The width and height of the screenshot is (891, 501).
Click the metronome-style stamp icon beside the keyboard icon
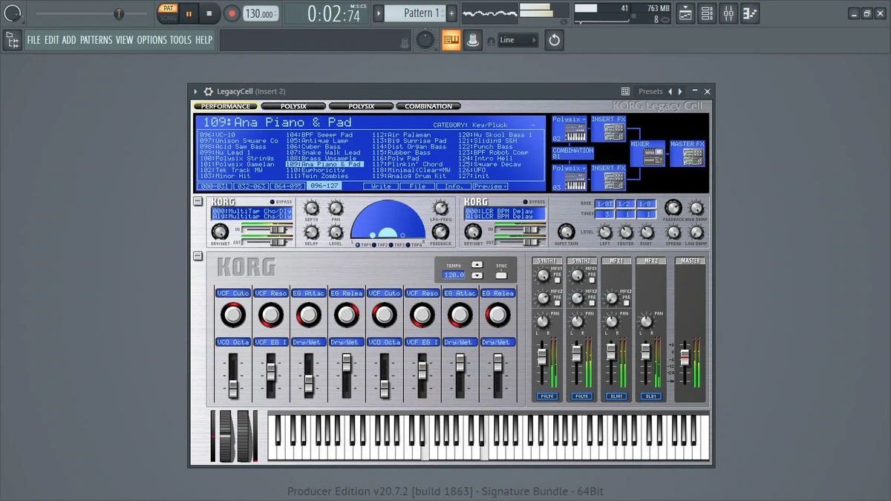pyautogui.click(x=472, y=40)
